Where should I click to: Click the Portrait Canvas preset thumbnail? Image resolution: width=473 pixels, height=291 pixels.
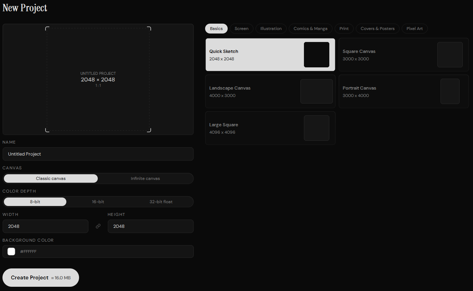(x=450, y=91)
